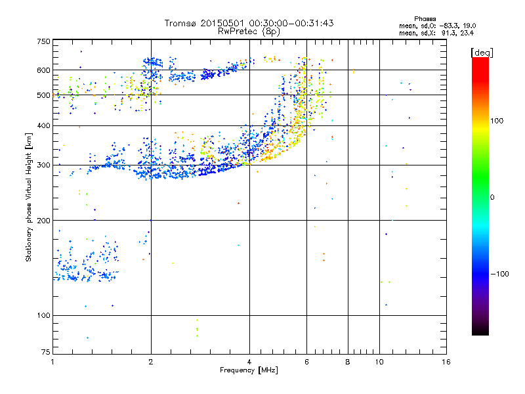Click the y-axis '300' tick label
This screenshot has height=394, width=525.
click(x=43, y=165)
